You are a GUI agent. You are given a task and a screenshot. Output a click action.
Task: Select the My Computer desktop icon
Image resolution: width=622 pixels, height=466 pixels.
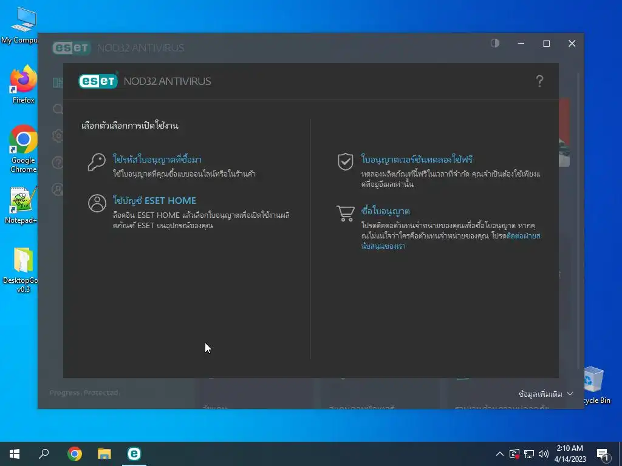(x=21, y=25)
